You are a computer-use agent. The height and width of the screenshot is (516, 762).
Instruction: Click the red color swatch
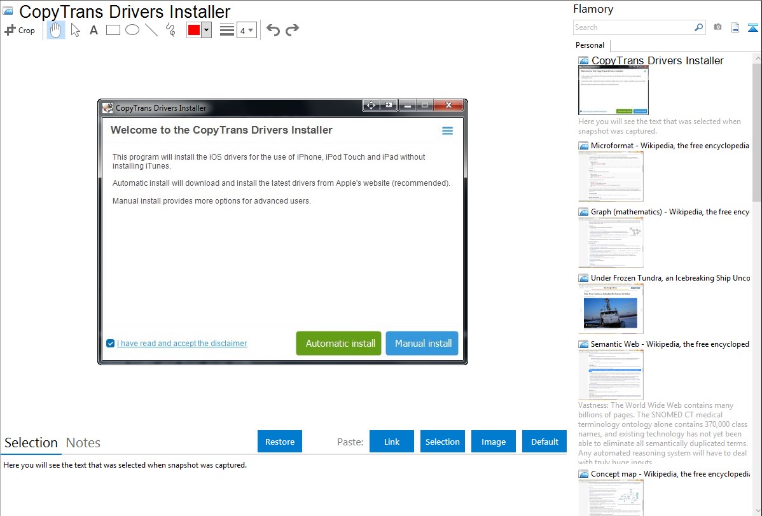point(194,30)
